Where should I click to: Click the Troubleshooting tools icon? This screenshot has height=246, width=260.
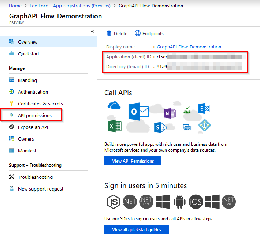click(x=11, y=177)
